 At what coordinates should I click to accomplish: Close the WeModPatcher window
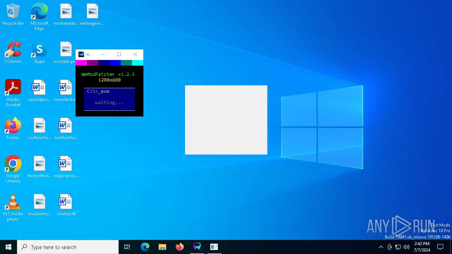135,54
